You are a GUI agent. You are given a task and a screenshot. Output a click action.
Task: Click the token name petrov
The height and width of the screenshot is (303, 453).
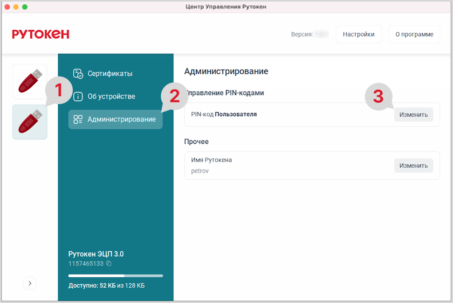coord(200,171)
